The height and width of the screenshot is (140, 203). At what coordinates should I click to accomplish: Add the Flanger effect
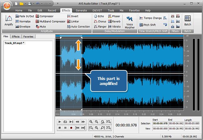100,27
